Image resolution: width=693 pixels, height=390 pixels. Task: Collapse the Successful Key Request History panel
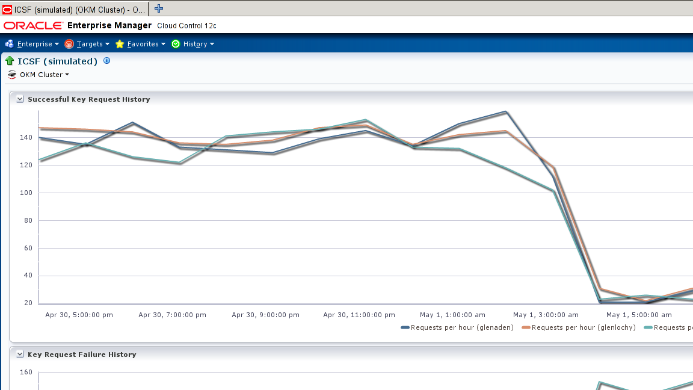(20, 99)
